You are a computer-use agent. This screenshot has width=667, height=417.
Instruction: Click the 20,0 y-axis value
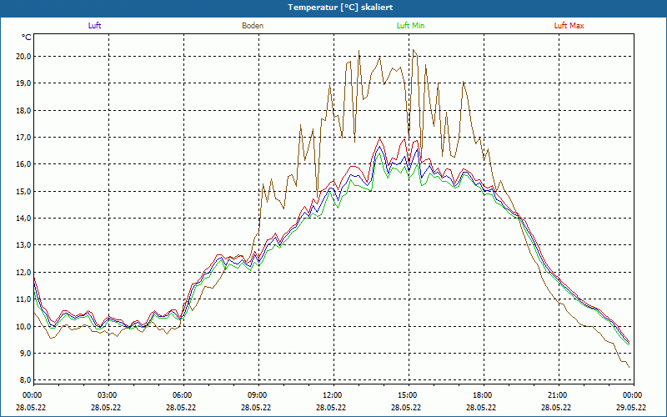click(24, 56)
